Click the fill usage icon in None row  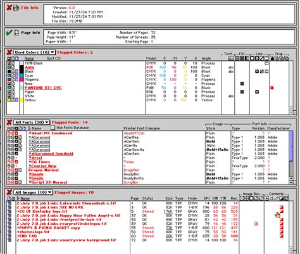242,84
